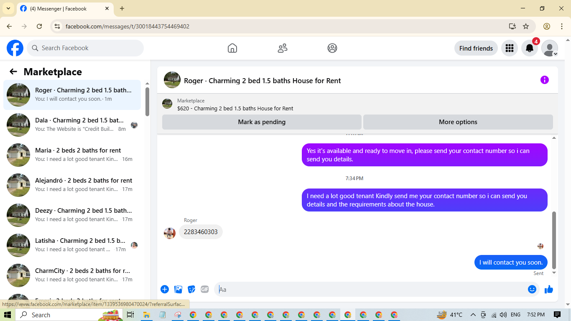The image size is (571, 321).
Task: Open the tab search dropdown in Chrome
Action: (8, 8)
